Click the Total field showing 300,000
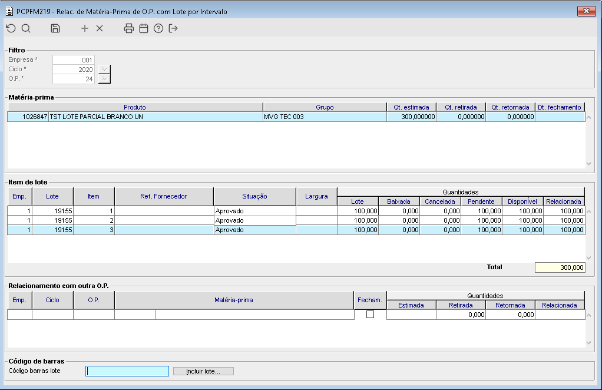602x390 pixels. (560, 267)
